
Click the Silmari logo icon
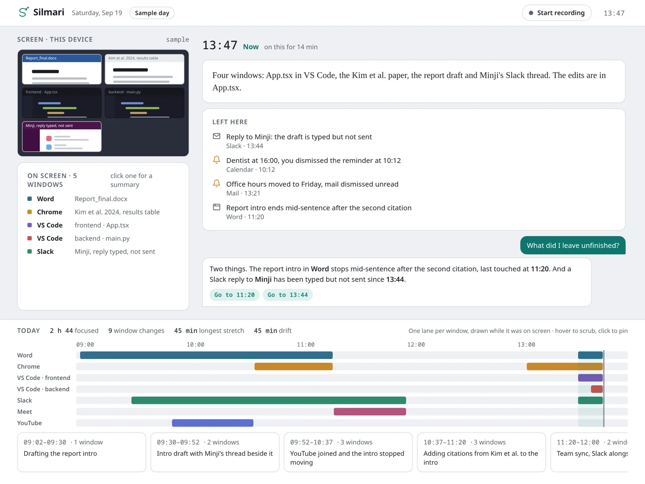click(24, 13)
